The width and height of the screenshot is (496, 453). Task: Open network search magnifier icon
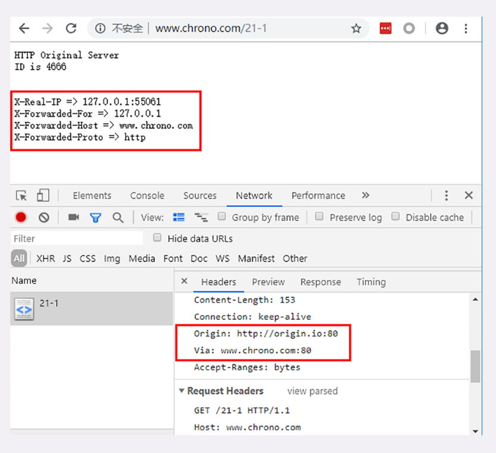coord(118,218)
